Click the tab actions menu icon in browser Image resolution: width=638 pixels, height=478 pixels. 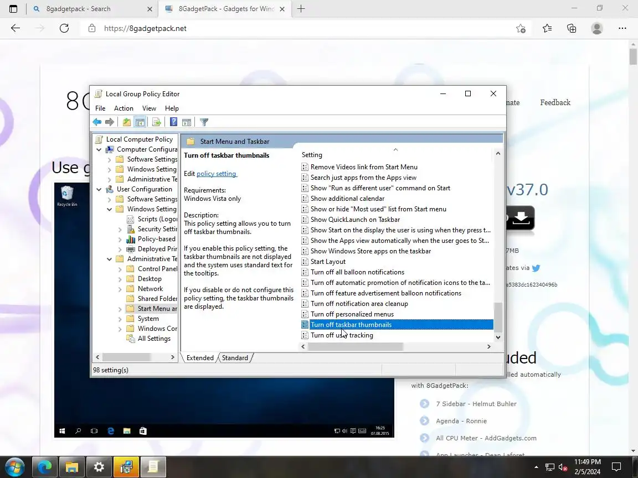[13, 9]
